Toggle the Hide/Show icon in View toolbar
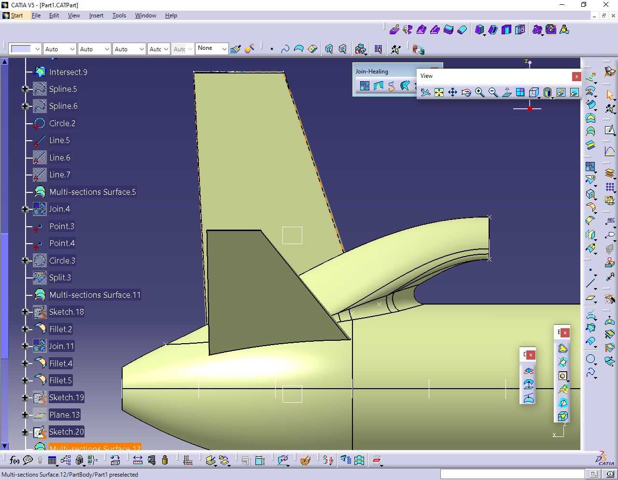The height and width of the screenshot is (480, 618). [561, 92]
